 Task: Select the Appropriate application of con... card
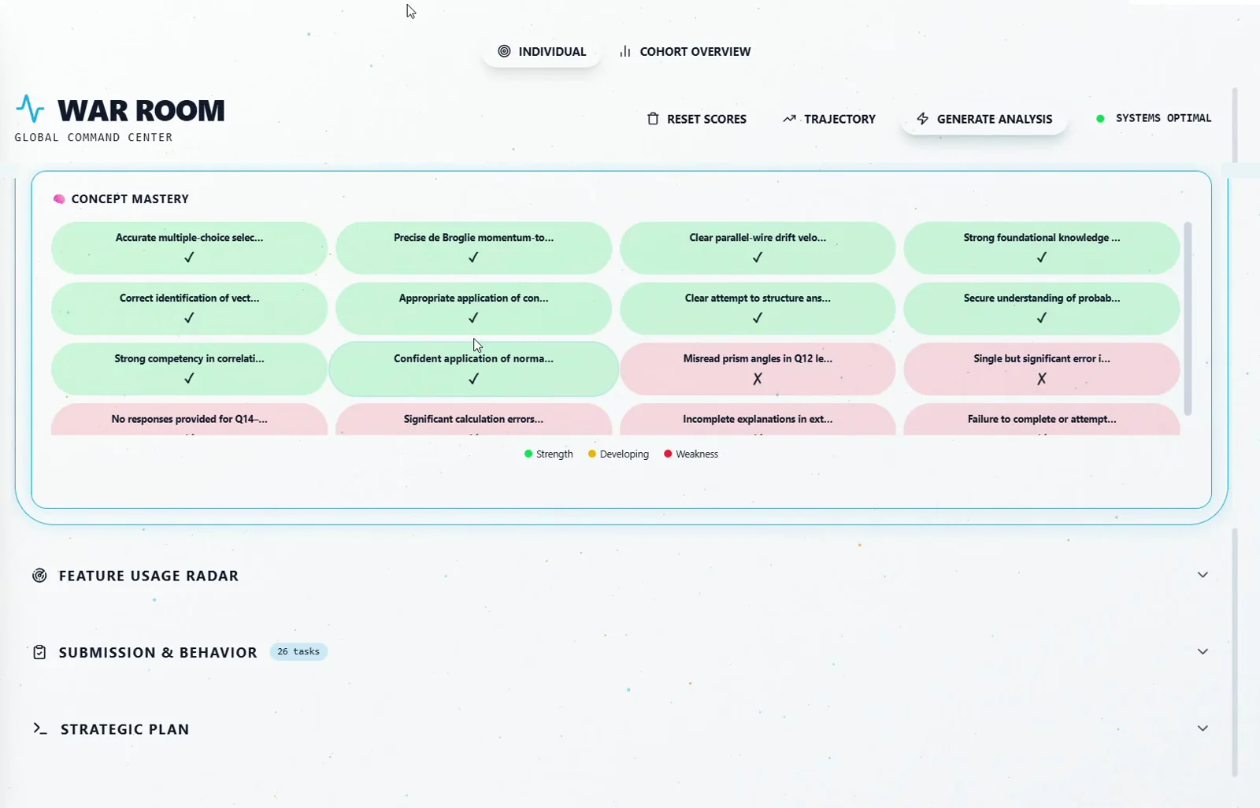[x=473, y=309]
